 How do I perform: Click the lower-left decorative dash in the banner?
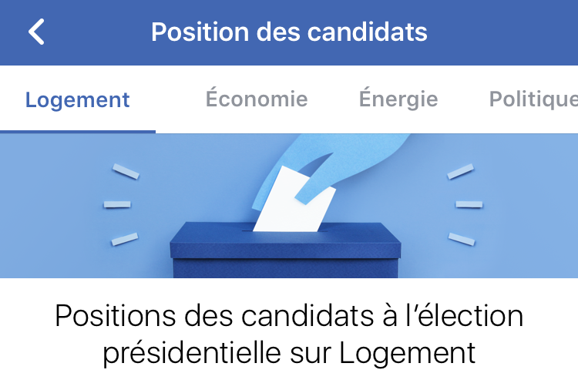pos(124,239)
